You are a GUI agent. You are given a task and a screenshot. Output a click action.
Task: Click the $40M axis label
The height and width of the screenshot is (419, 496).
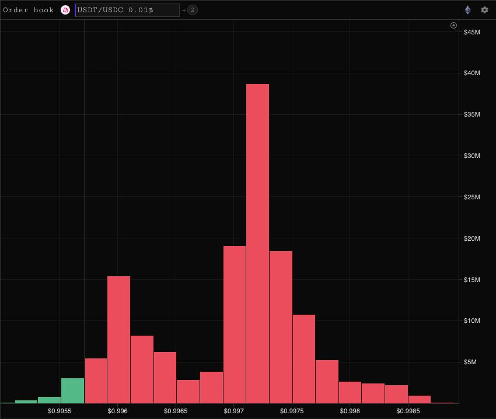(x=471, y=73)
